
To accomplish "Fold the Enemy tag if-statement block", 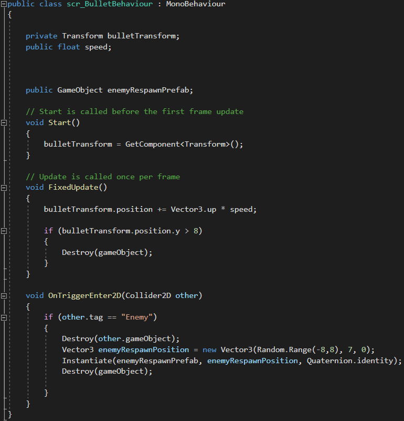I will pyautogui.click(x=4, y=317).
